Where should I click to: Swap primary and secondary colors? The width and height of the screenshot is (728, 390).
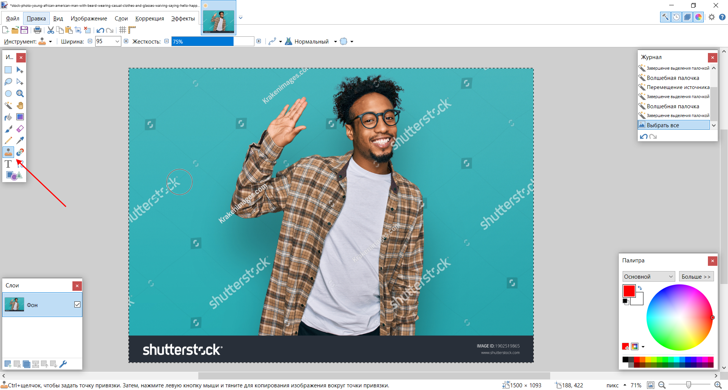(x=640, y=288)
